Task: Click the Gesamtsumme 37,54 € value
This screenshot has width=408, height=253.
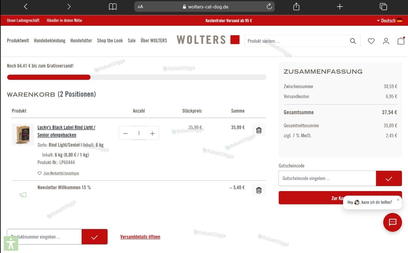Action: pos(389,112)
